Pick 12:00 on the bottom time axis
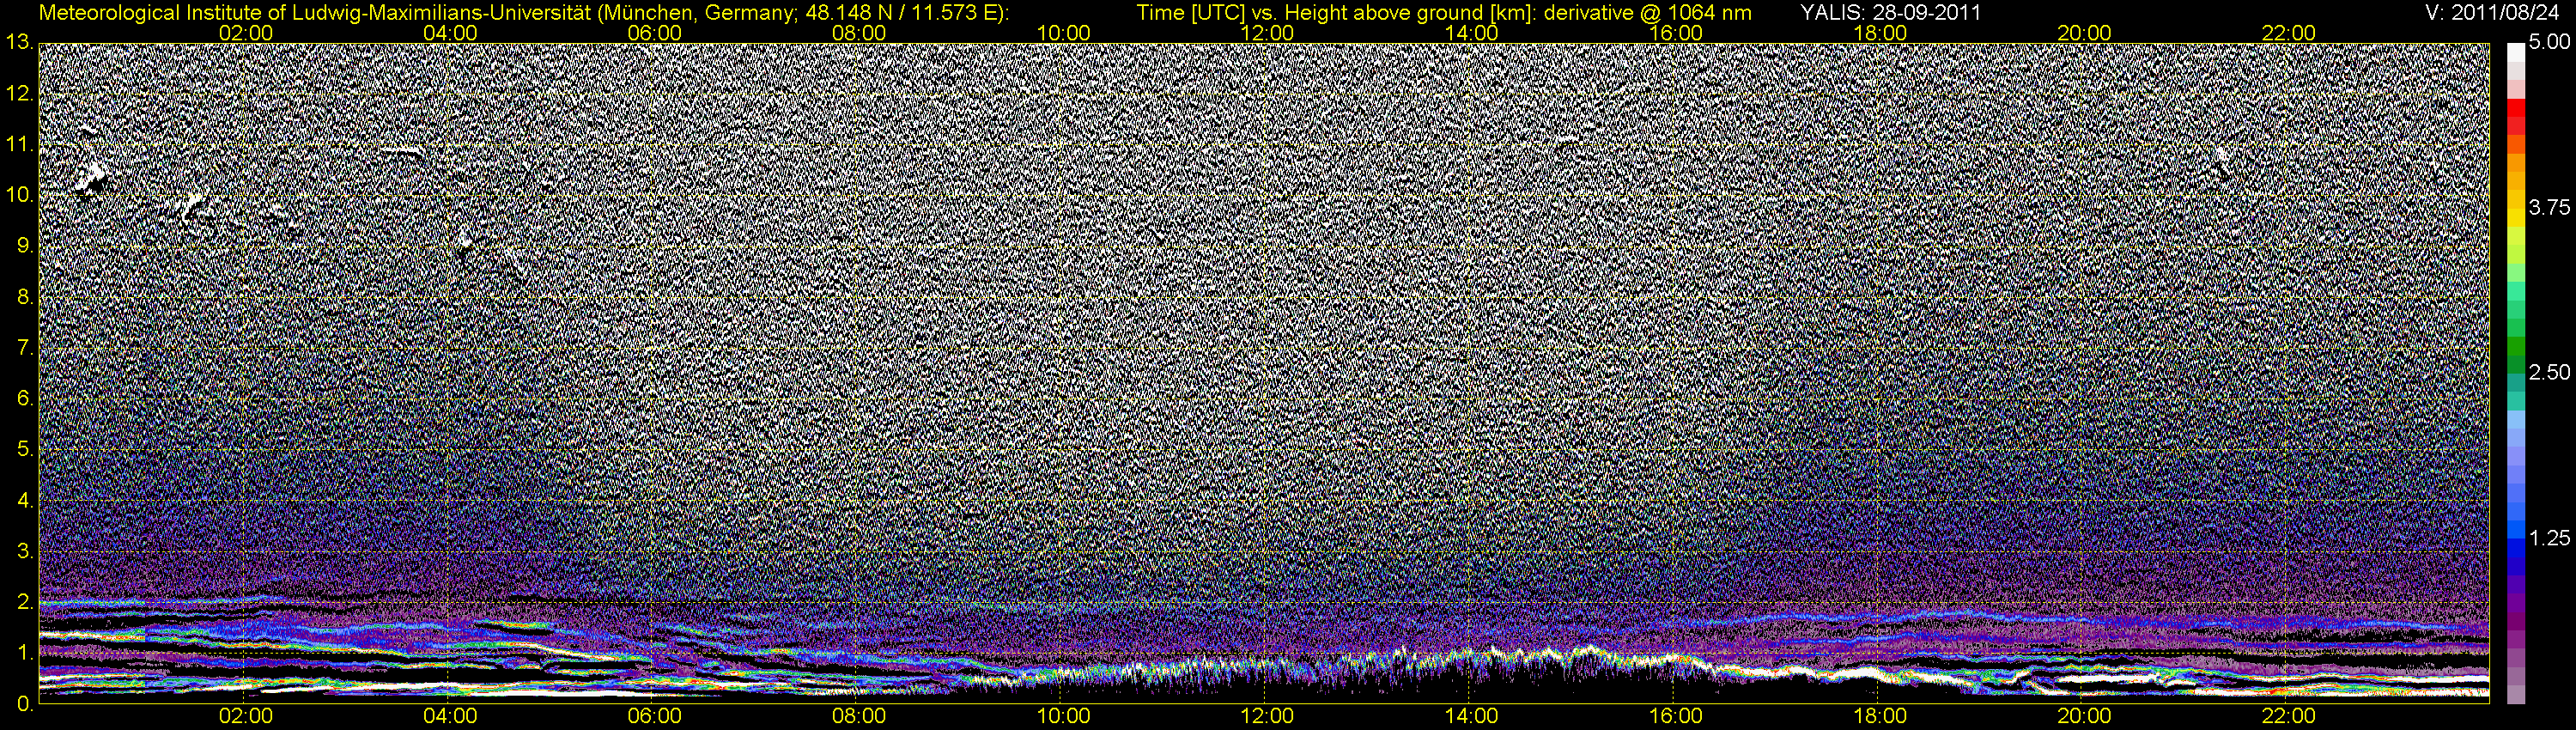 pos(1267,717)
